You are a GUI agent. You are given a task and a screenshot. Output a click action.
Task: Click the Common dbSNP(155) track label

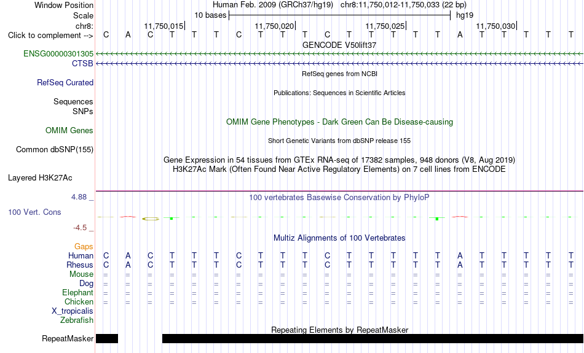pyautogui.click(x=55, y=150)
